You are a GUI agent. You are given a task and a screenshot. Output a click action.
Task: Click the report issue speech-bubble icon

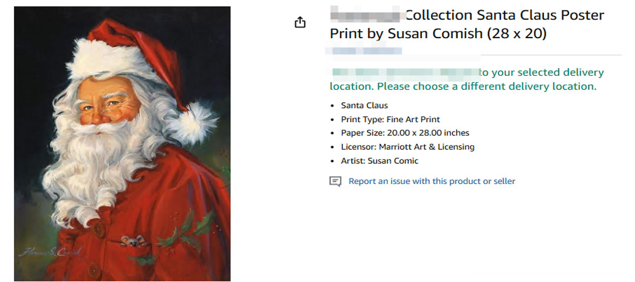coord(335,182)
